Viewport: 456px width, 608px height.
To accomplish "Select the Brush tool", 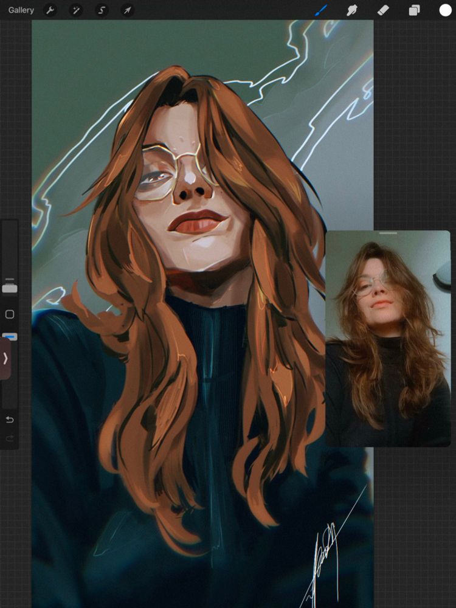I will 320,10.
